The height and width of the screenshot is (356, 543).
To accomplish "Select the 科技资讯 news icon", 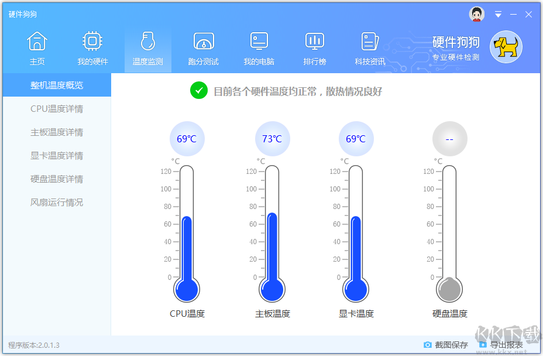I will [x=370, y=41].
